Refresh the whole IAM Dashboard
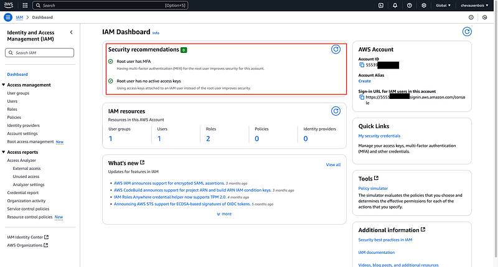This screenshot has height=267, width=498. 466,32
